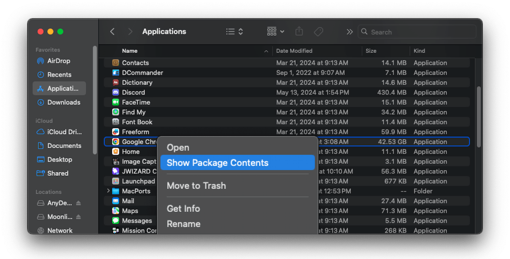
Task: Click the DCommander app icon
Action: click(x=116, y=73)
